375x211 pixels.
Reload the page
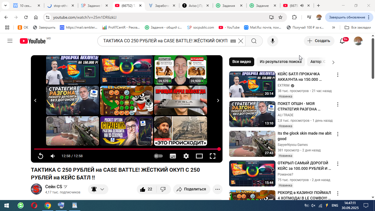pos(26,17)
